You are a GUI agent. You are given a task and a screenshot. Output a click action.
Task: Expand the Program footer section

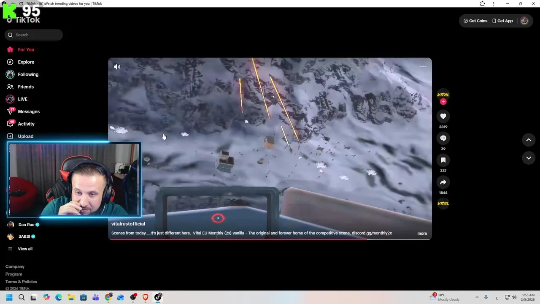pos(13,274)
